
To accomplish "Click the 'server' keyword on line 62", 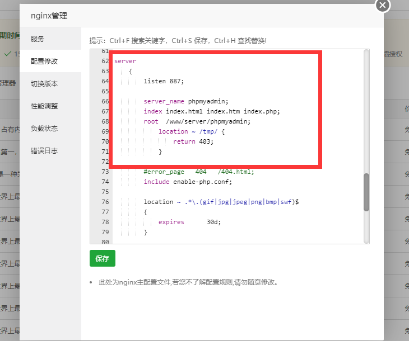I will 125,61.
